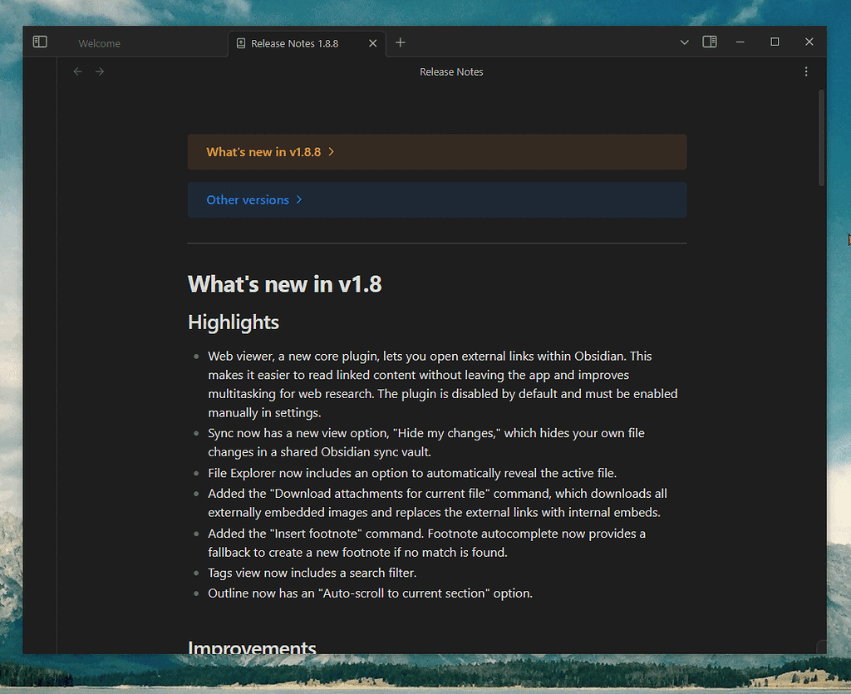Open the What's new in v1.8.8 link
The image size is (851, 694).
[x=263, y=152]
